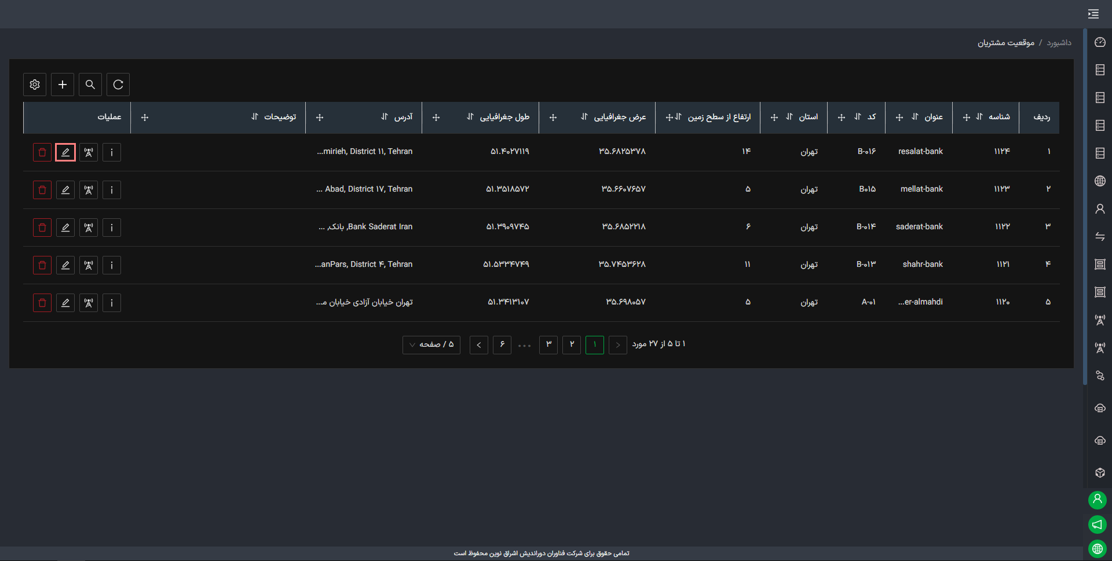Image resolution: width=1112 pixels, height=561 pixels.
Task: Sort by استان column arrows
Action: point(789,117)
